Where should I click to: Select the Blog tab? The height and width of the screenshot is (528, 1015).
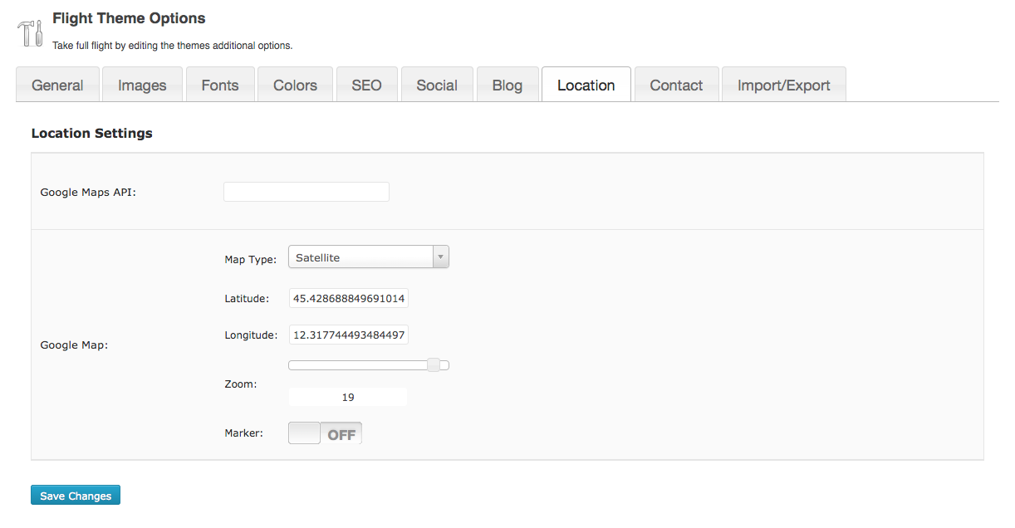[507, 85]
